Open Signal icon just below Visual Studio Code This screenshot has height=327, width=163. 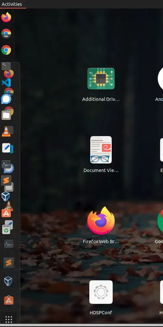pos(6,99)
